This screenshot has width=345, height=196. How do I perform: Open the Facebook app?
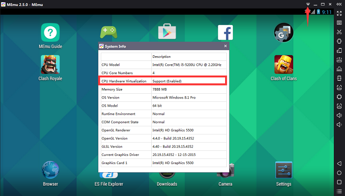pos(225,33)
